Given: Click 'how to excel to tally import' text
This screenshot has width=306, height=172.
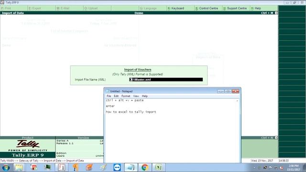Looking at the screenshot, I should (x=131, y=112).
